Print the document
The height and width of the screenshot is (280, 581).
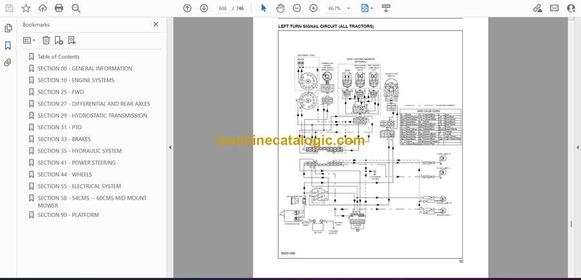coord(59,8)
